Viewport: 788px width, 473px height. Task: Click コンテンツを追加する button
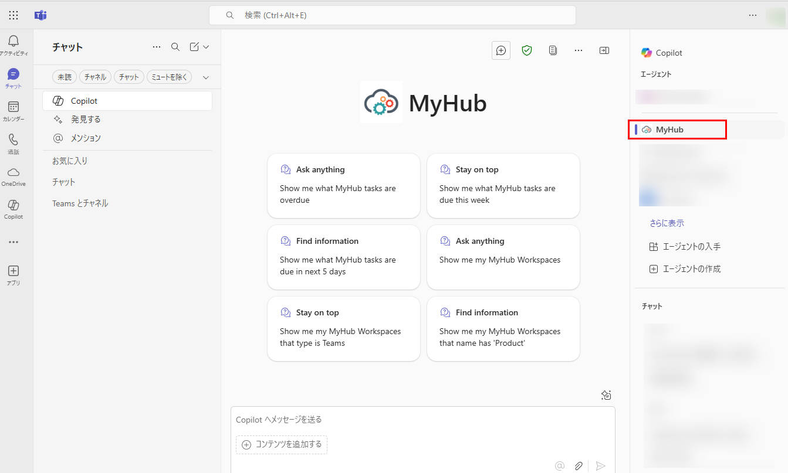pyautogui.click(x=282, y=444)
